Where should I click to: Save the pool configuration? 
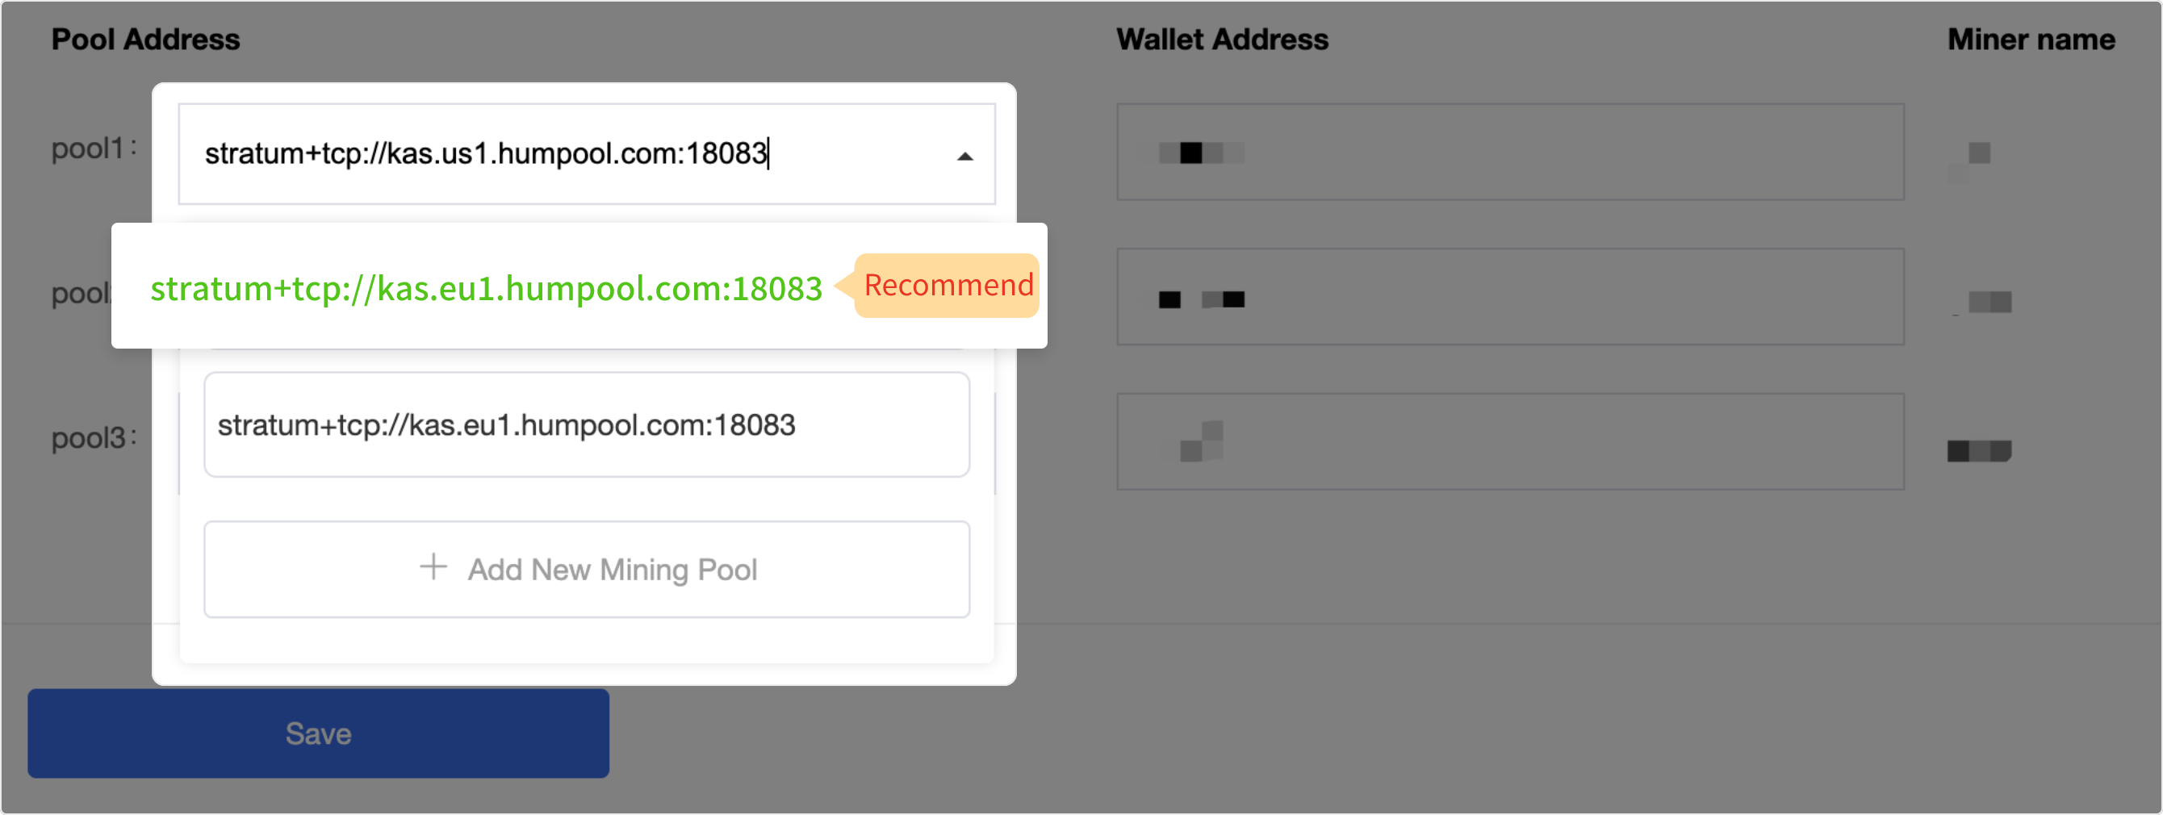(x=318, y=733)
